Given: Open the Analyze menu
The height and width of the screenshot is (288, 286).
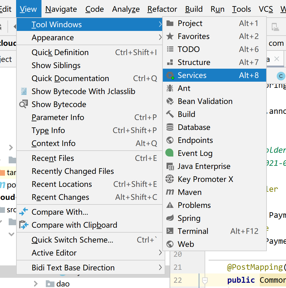Looking at the screenshot, I should pos(126,9).
